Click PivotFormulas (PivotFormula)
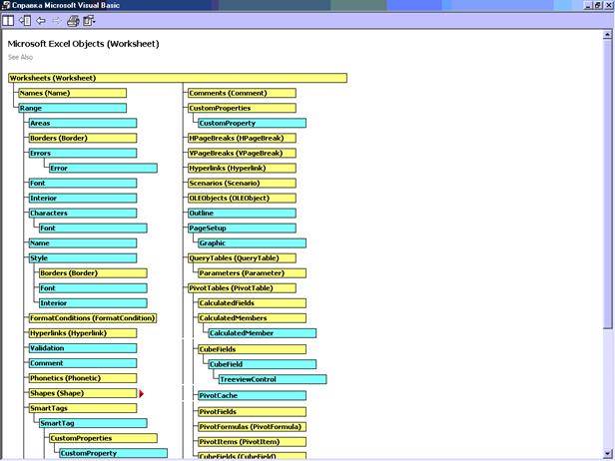 253,426
